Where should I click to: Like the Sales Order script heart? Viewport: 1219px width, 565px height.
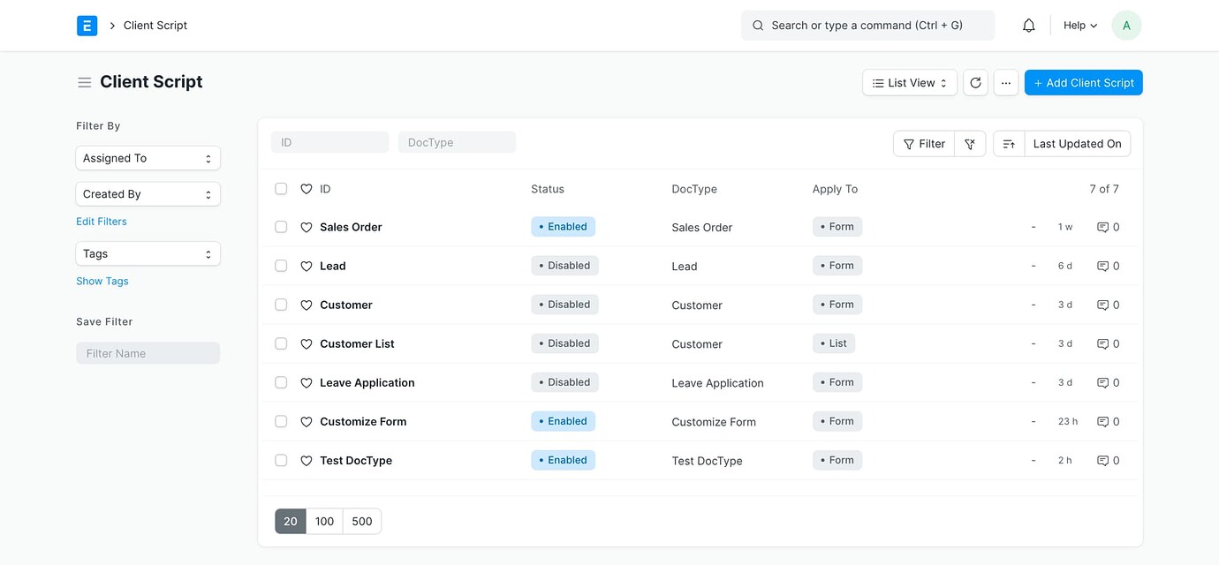tap(307, 227)
